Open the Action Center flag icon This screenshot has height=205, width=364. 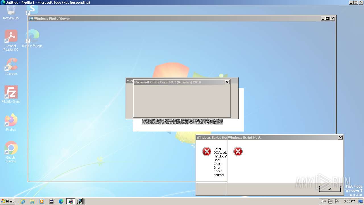pos(337,201)
